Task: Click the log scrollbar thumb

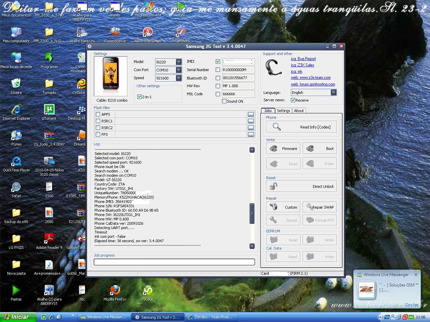Action: (x=252, y=213)
